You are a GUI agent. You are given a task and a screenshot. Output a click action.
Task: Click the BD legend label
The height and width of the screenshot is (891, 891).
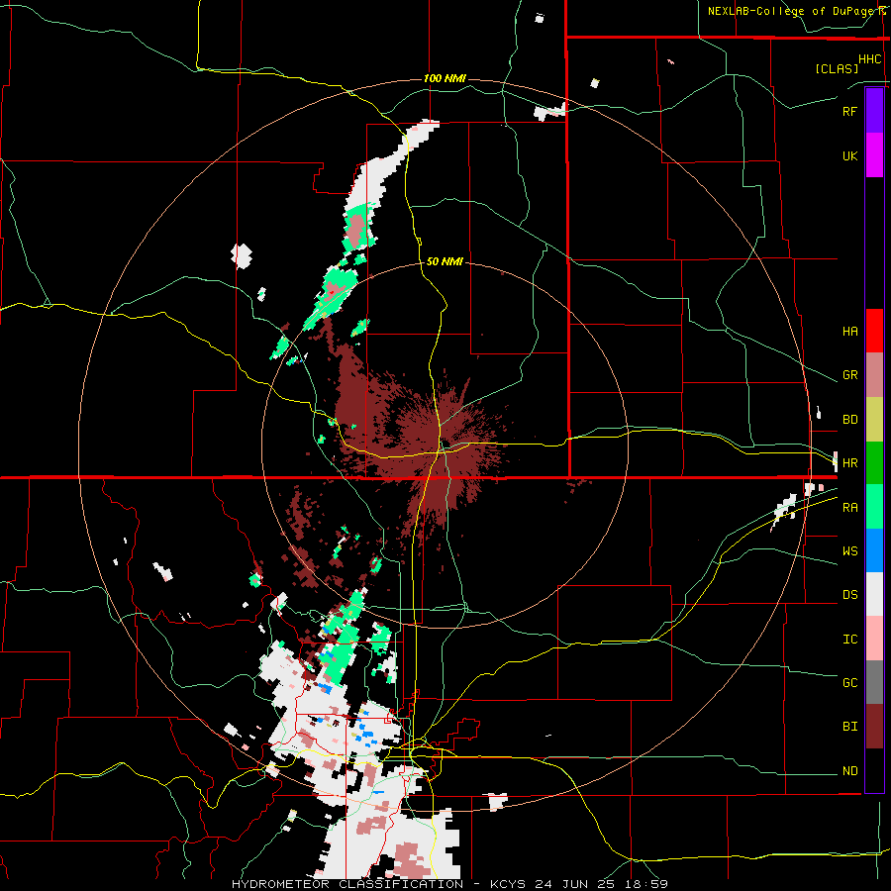849,420
